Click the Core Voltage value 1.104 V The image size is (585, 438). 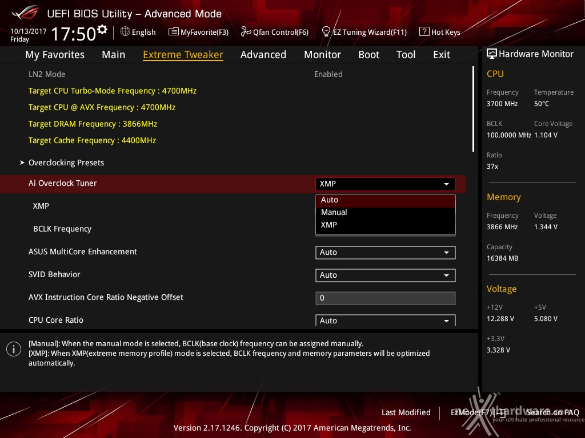pyautogui.click(x=546, y=135)
